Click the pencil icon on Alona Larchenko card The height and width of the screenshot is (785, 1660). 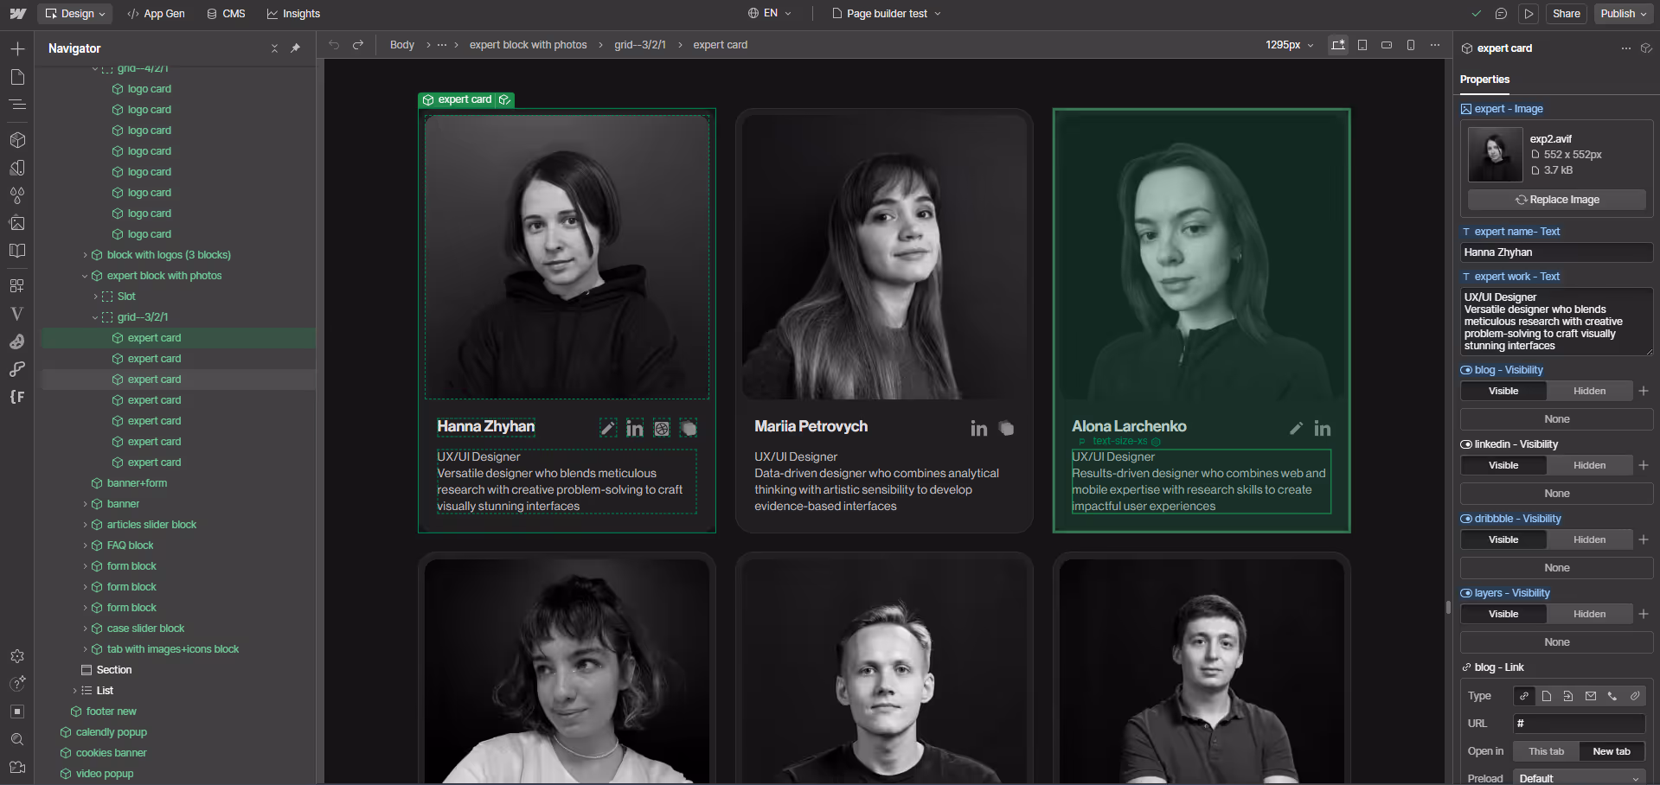point(1296,428)
